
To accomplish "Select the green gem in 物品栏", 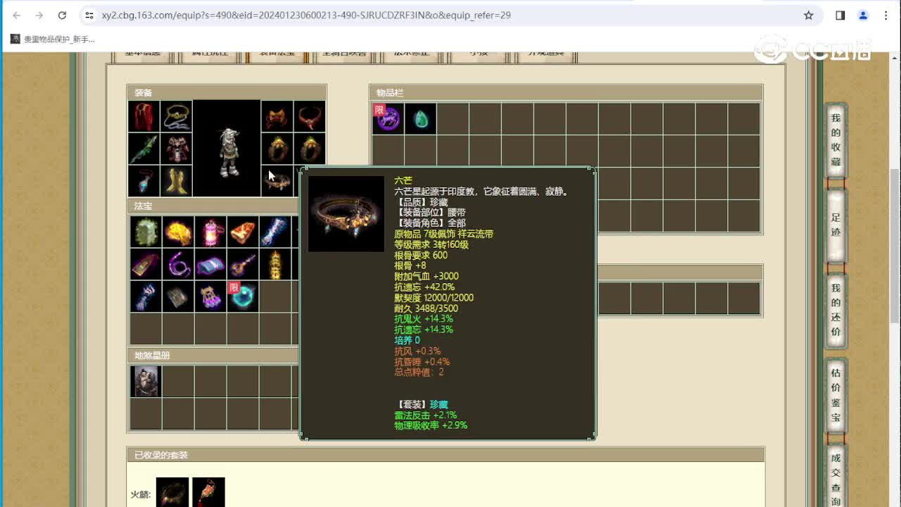I will pos(420,119).
